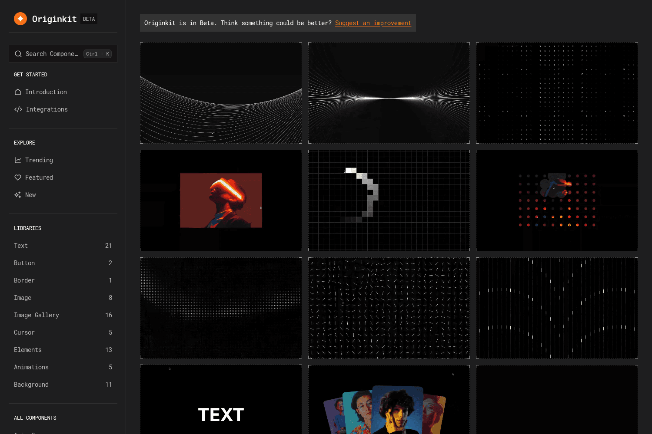Click the BETA badge
The height and width of the screenshot is (434, 652).
[x=89, y=19]
